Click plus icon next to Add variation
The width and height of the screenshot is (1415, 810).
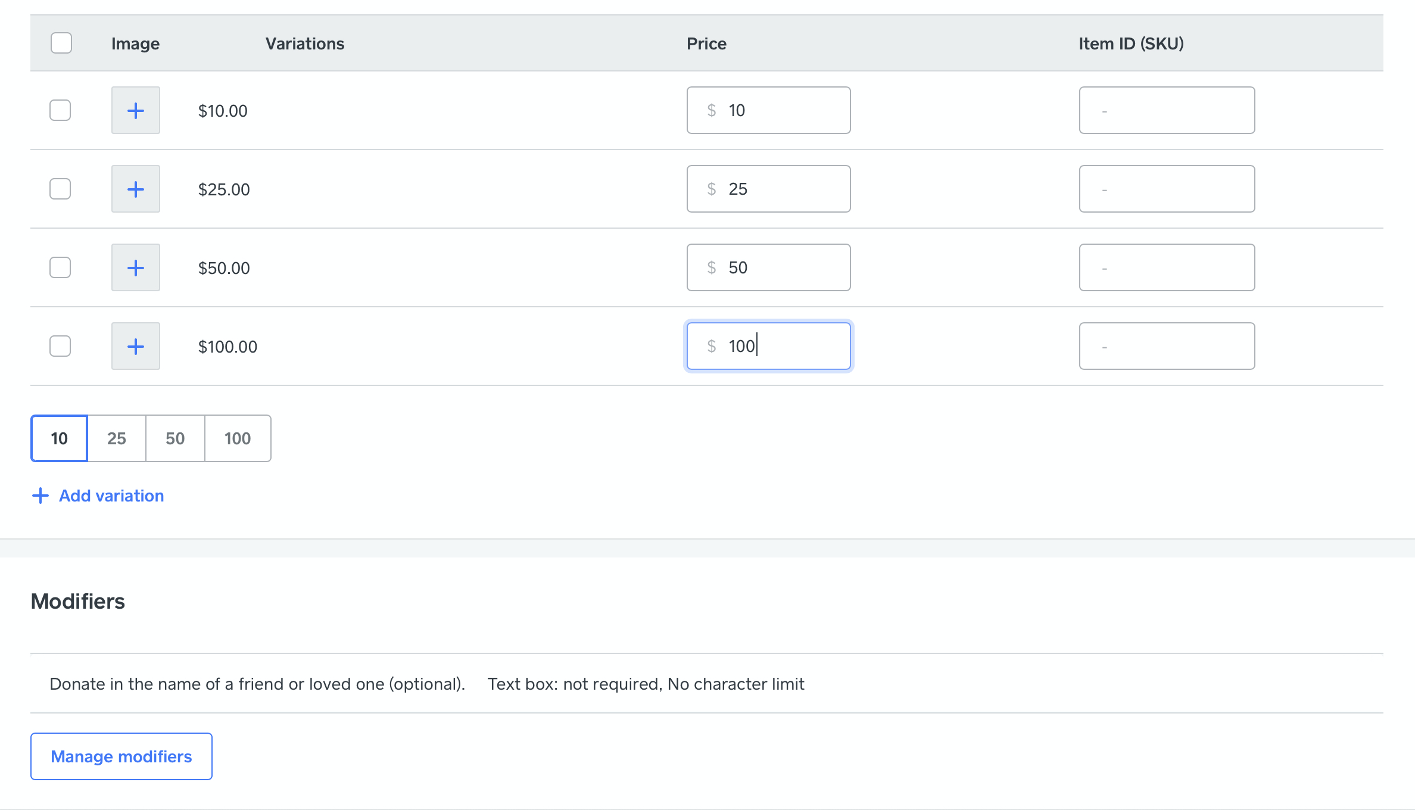point(40,496)
